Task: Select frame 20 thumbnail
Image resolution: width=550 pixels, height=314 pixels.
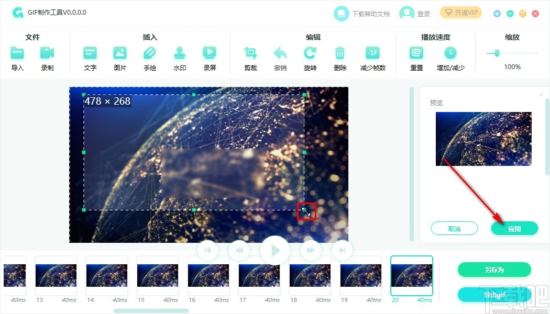Action: tap(412, 276)
